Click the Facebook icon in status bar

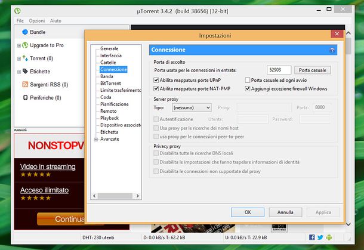tap(311, 237)
